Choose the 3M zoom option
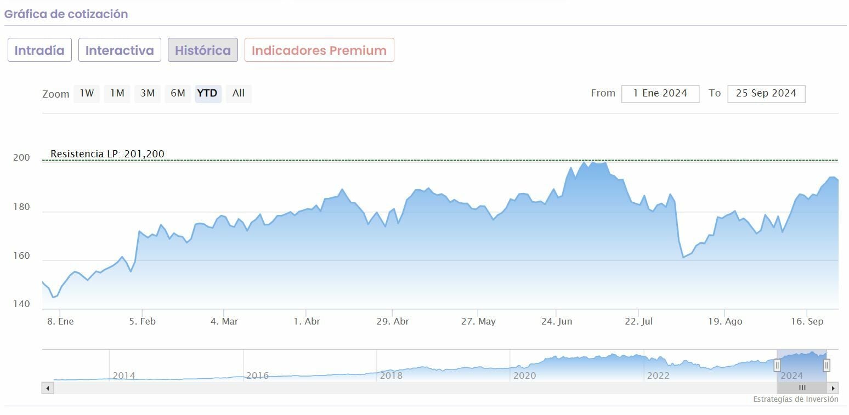Image resolution: width=849 pixels, height=415 pixels. tap(148, 93)
